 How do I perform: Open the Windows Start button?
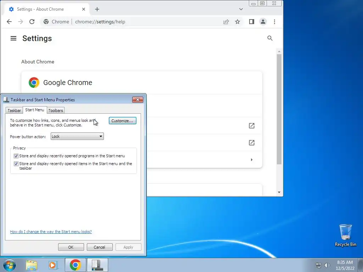pyautogui.click(x=10, y=265)
